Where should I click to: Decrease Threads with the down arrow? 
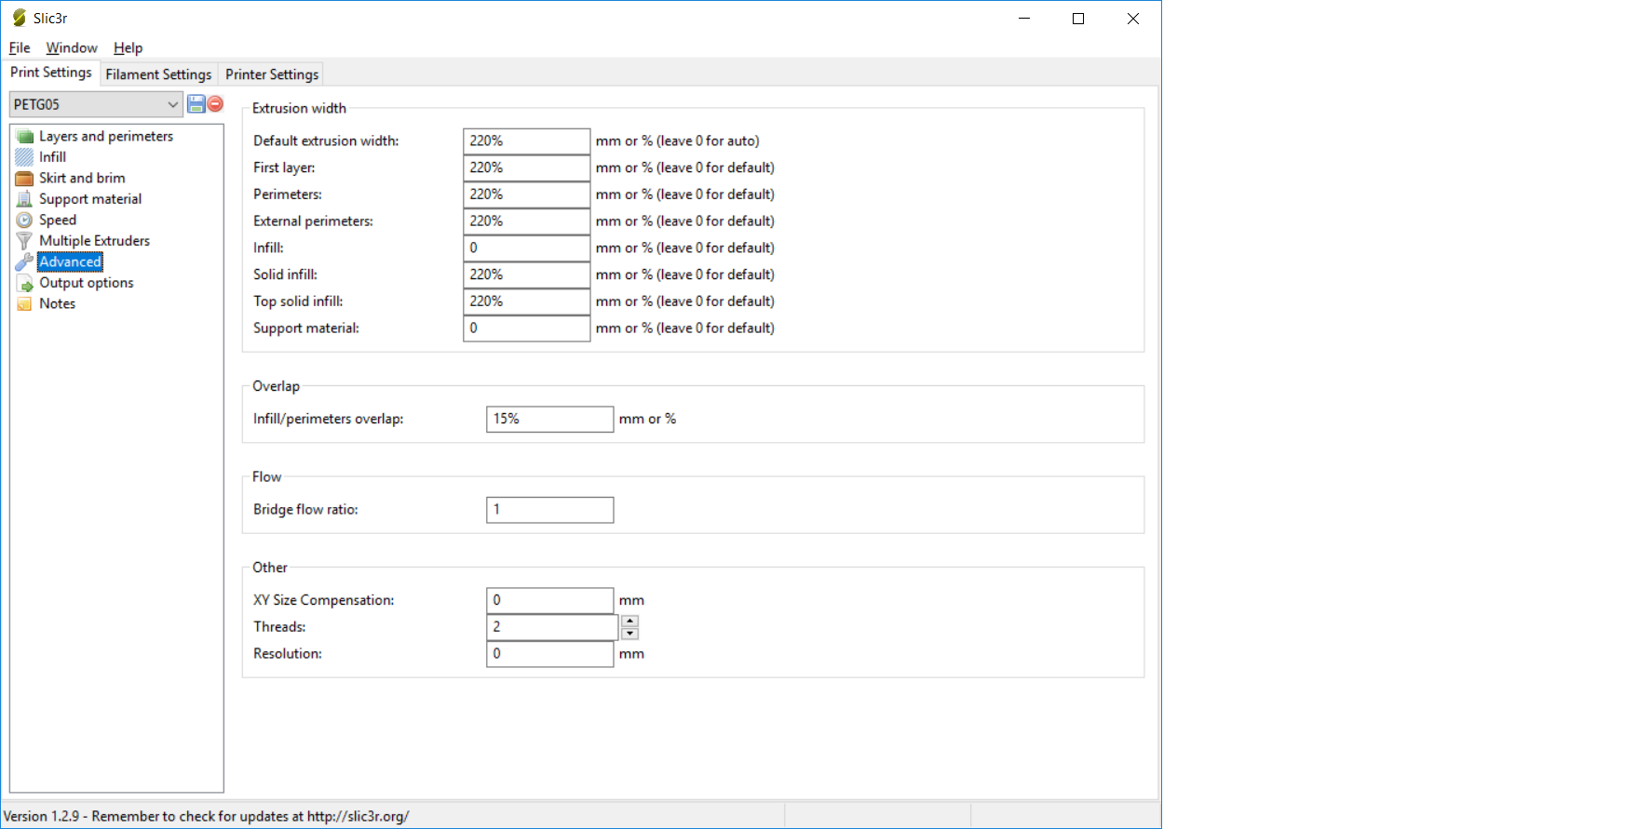(x=629, y=634)
